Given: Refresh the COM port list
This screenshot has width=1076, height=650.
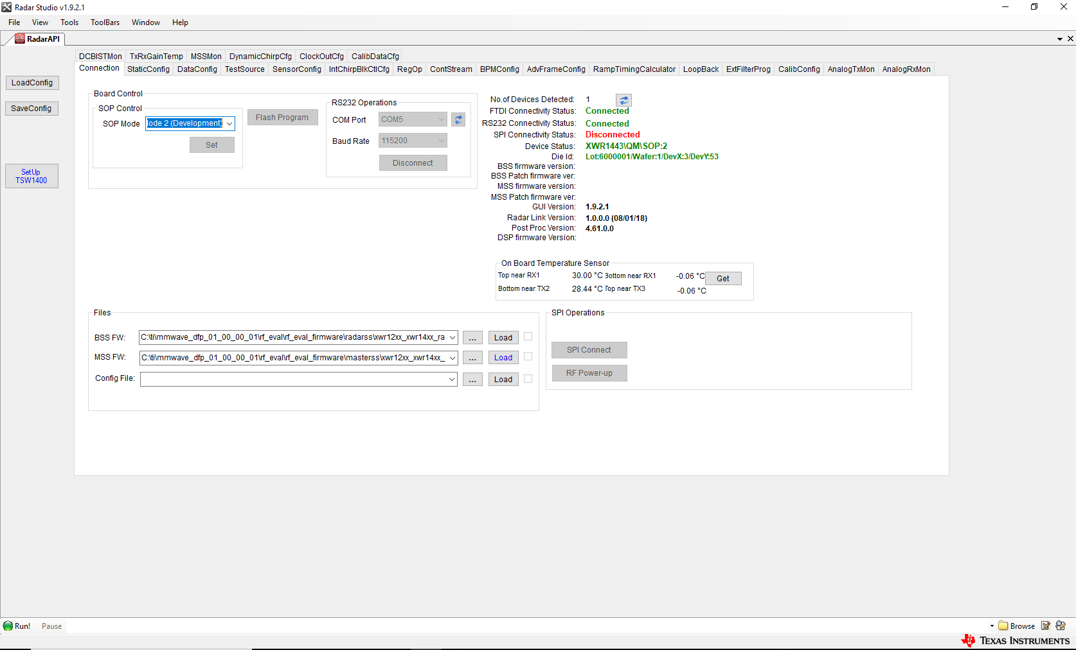Looking at the screenshot, I should [458, 119].
